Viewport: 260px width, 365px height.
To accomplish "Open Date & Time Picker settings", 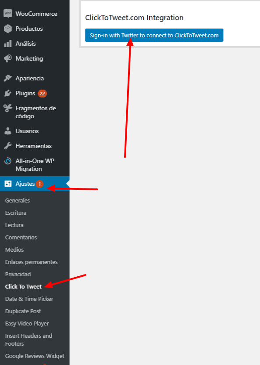I will 29,299.
